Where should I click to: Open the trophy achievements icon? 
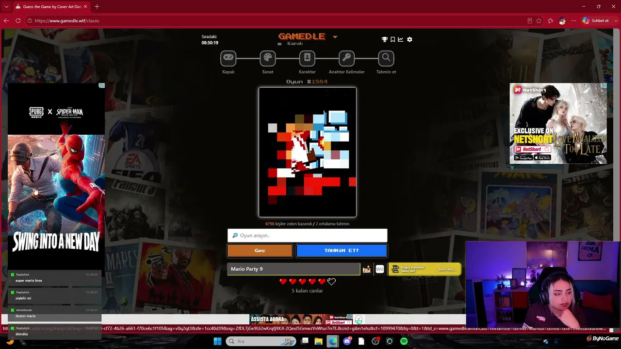385,39
